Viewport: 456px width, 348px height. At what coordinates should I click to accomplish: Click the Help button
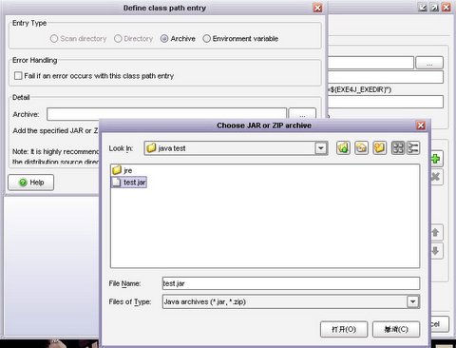pos(31,183)
